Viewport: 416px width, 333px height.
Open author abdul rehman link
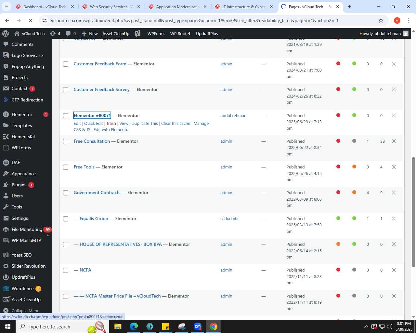coord(233,115)
